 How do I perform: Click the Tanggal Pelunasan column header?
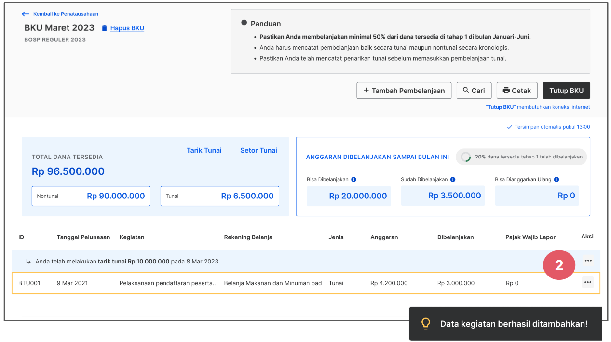point(83,237)
